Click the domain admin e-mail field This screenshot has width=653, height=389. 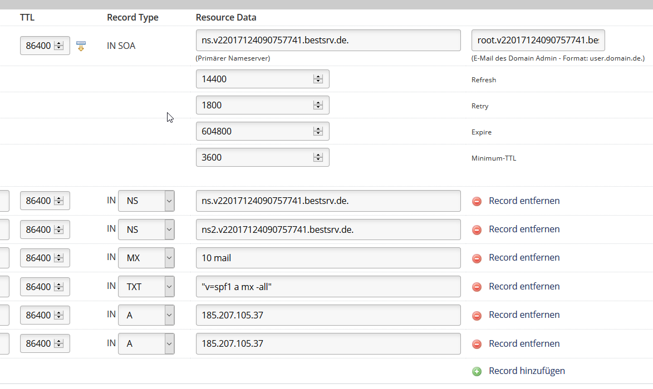point(538,41)
